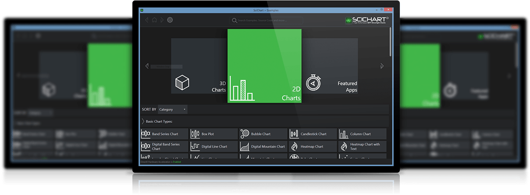The image size is (530, 195).
Task: Click the SciChart logo
Action: coord(366,20)
